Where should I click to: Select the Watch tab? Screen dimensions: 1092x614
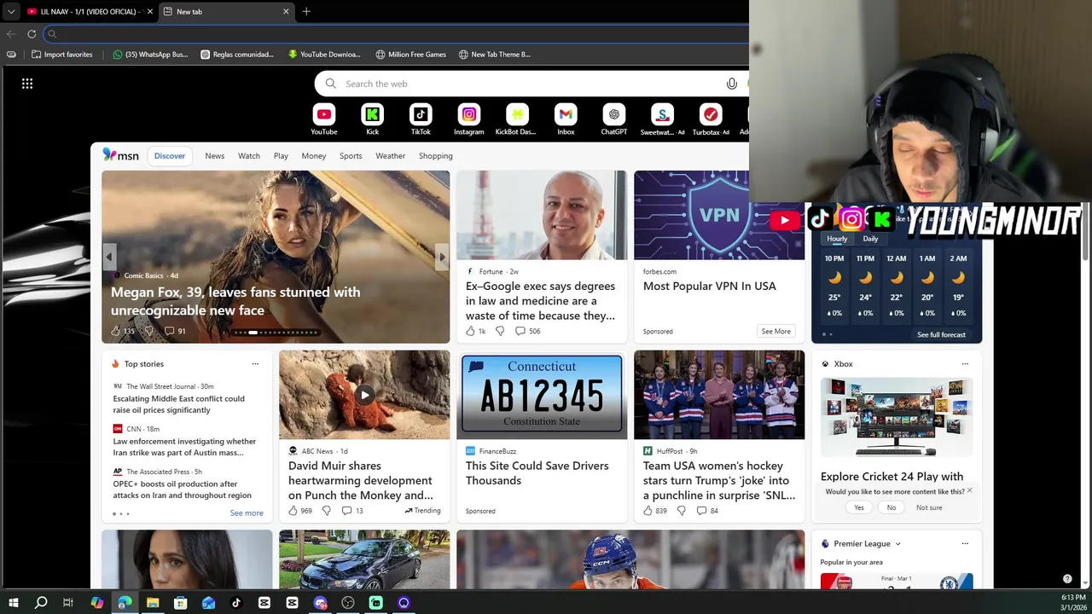coord(249,156)
